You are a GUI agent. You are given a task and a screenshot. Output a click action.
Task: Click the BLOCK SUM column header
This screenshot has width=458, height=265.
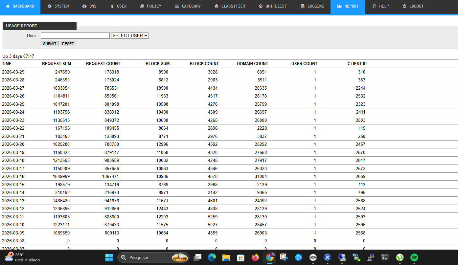tap(158, 64)
